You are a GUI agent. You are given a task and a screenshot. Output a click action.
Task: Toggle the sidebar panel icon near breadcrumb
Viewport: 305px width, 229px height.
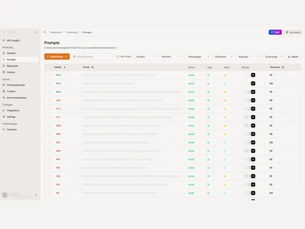45,32
